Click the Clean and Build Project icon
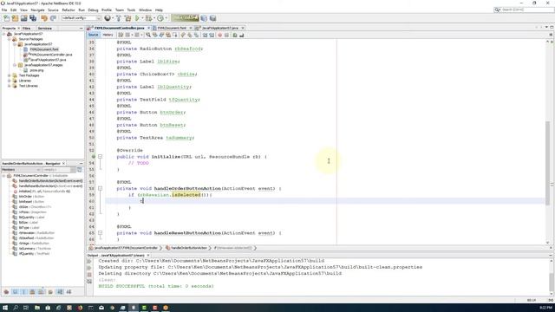The width and height of the screenshot is (555, 312). 127,18
